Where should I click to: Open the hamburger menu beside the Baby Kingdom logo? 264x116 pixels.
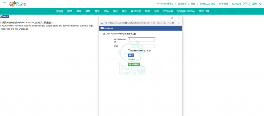(4, 4)
